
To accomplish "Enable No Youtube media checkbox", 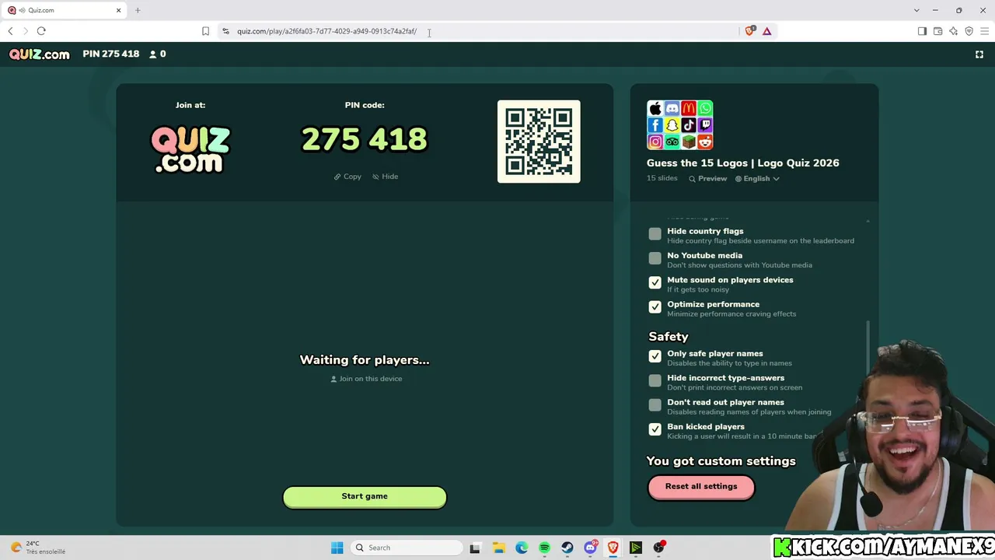I will tap(655, 258).
